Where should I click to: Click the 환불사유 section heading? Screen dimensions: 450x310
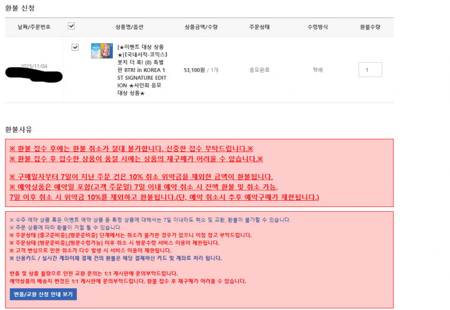coord(19,129)
